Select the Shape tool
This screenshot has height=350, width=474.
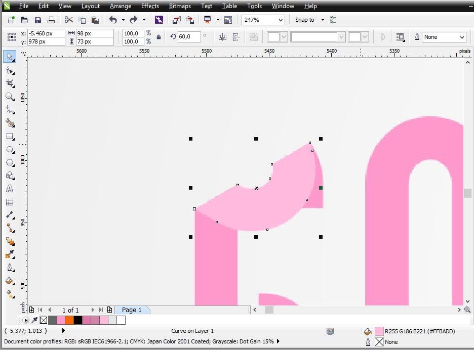(10, 70)
